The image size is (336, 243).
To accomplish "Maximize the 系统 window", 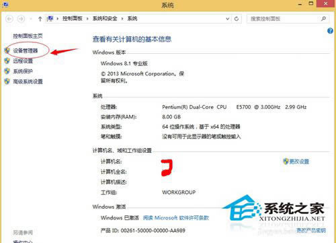I will point(311,3).
